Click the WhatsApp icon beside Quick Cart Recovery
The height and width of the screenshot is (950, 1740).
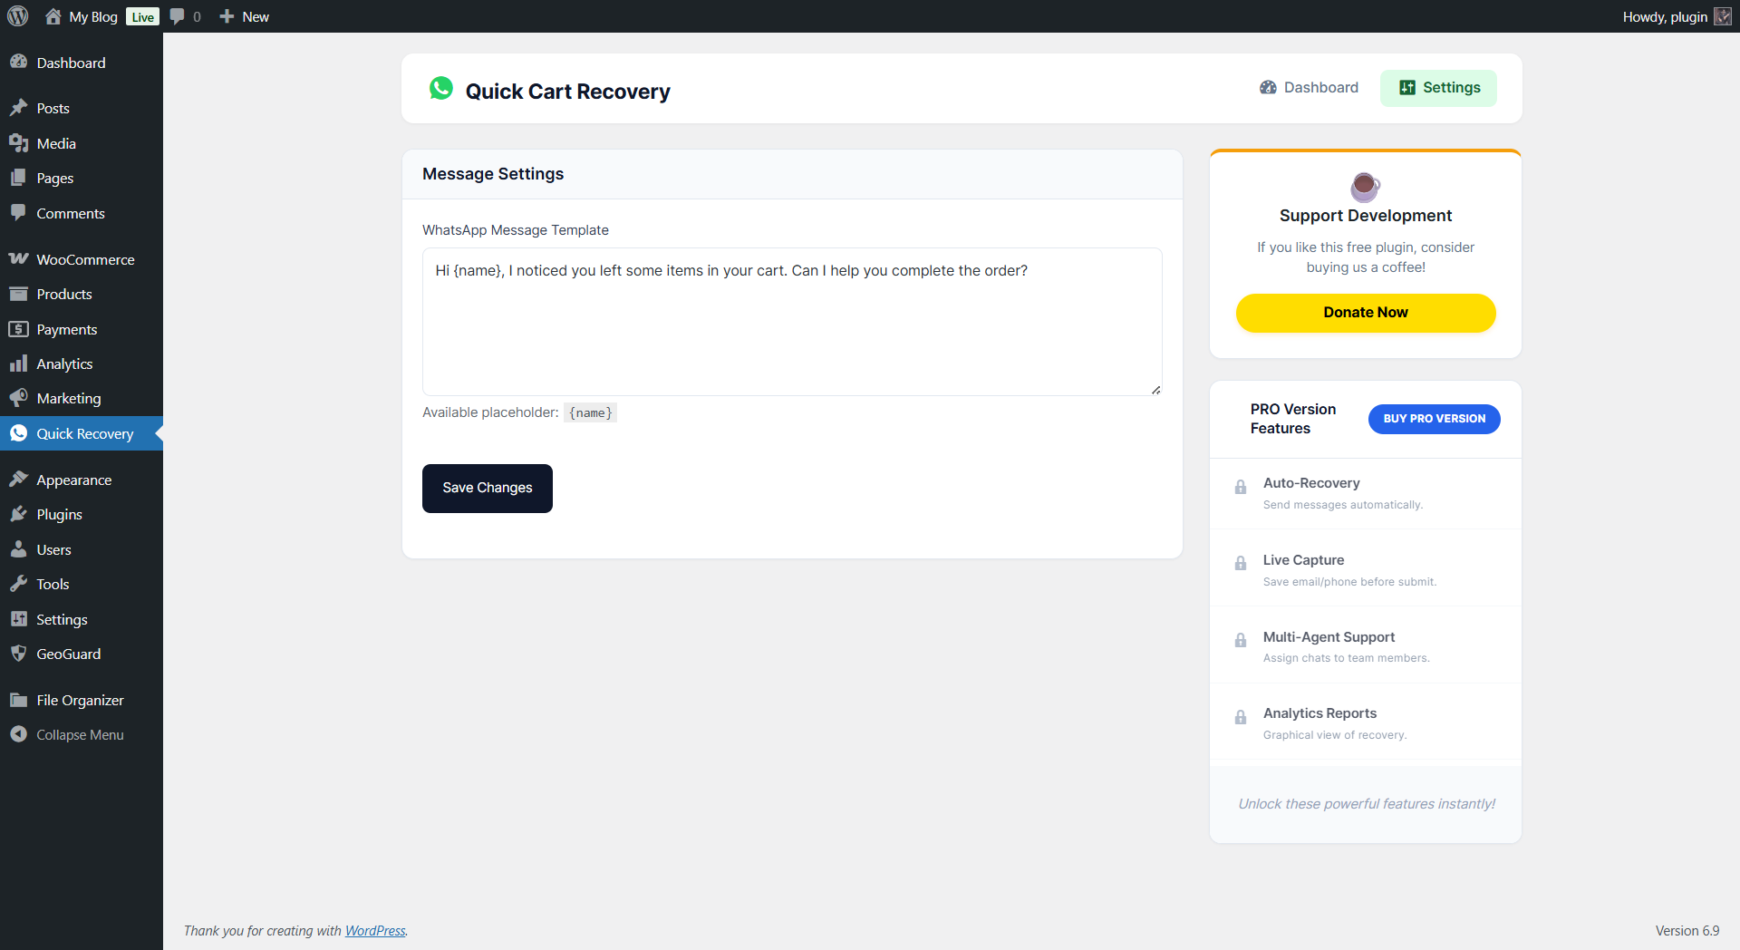tap(441, 88)
